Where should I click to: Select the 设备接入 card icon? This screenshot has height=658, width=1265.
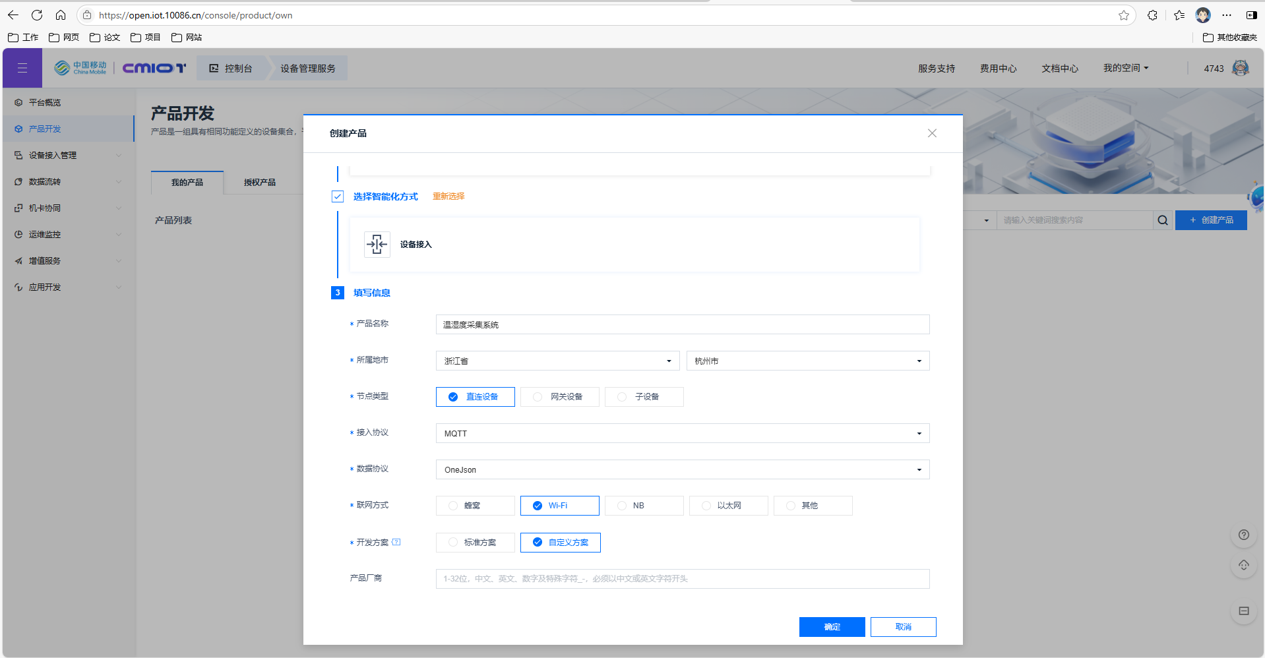tap(377, 244)
